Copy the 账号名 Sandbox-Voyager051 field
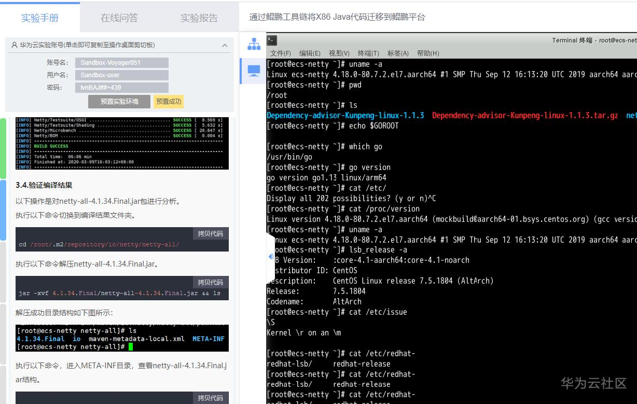The image size is (637, 404). pos(122,63)
